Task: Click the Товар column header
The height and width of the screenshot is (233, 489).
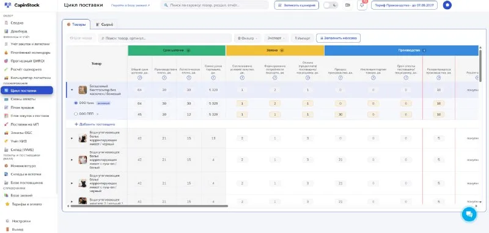Action: (97, 64)
